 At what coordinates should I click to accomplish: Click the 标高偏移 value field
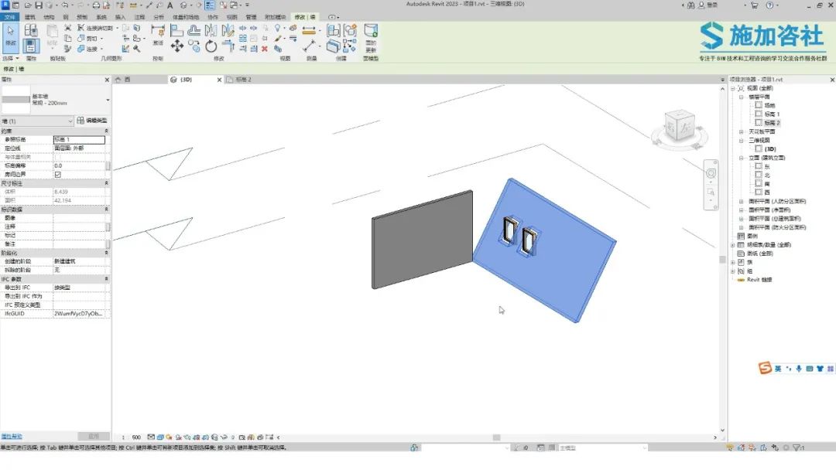(x=79, y=165)
